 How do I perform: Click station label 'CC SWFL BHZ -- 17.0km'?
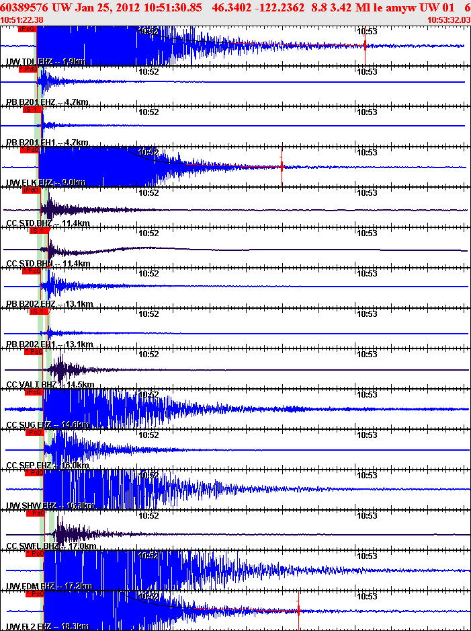52,546
